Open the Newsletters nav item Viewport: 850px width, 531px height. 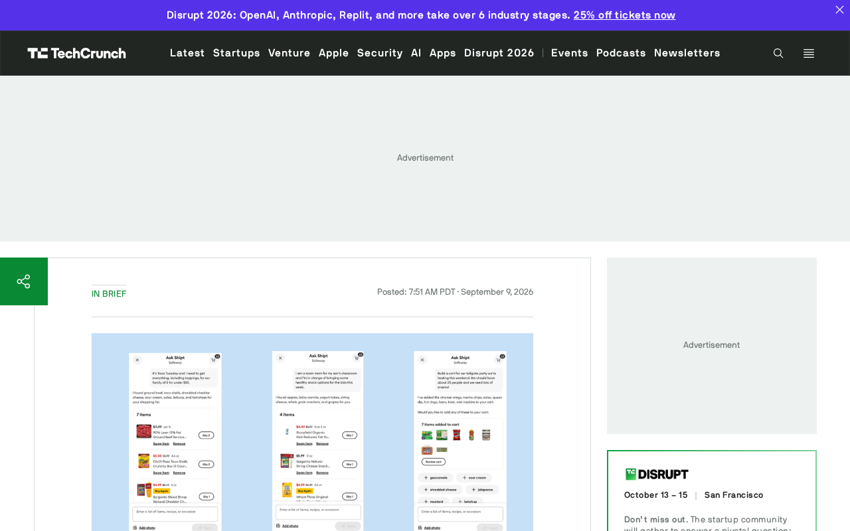(687, 52)
